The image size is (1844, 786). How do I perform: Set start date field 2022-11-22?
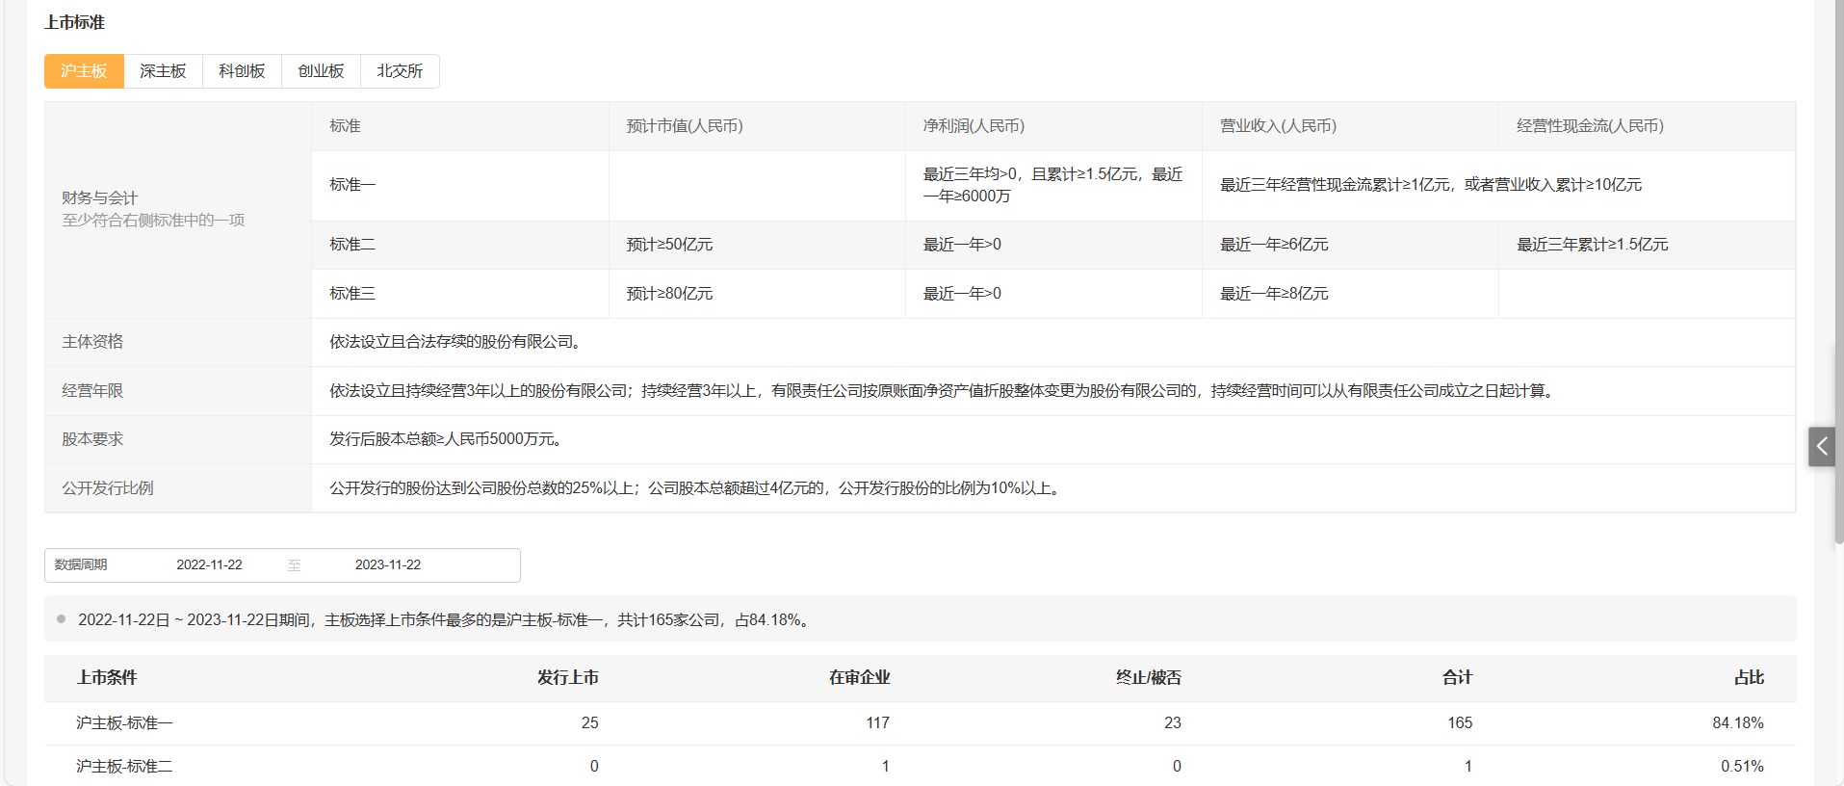(209, 565)
